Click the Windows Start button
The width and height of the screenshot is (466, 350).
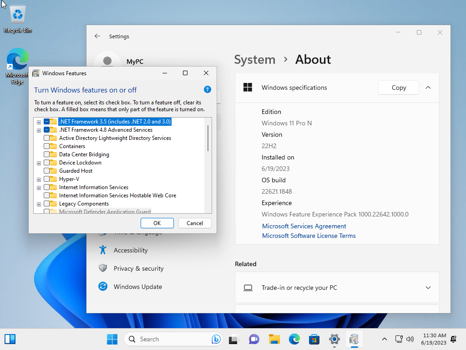112,339
